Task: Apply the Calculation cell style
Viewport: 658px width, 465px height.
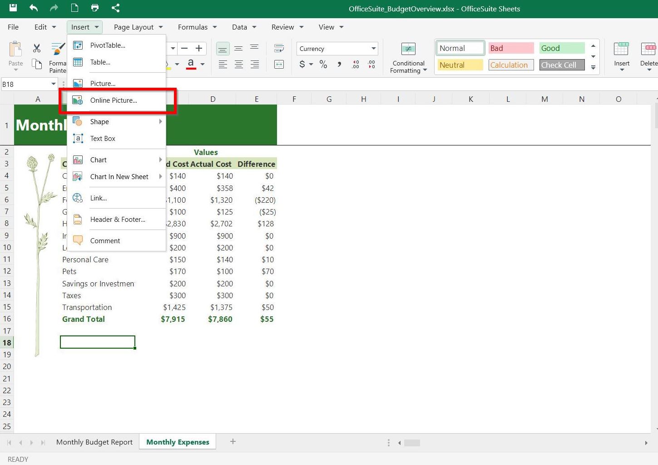Action: click(x=511, y=65)
